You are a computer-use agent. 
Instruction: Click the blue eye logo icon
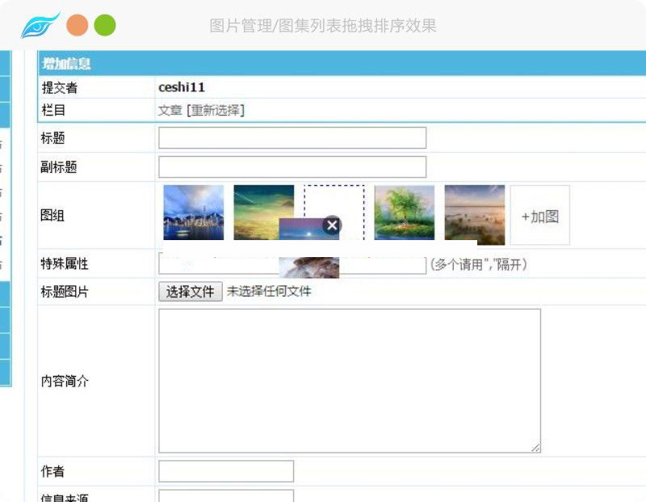(x=40, y=26)
